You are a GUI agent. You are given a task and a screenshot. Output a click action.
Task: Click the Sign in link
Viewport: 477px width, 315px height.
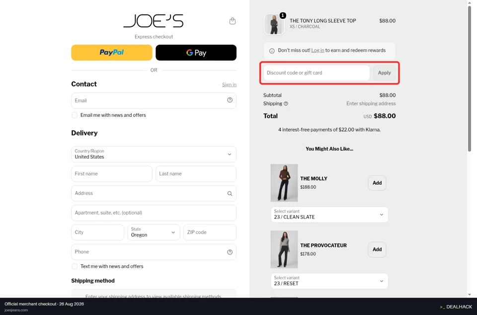229,84
